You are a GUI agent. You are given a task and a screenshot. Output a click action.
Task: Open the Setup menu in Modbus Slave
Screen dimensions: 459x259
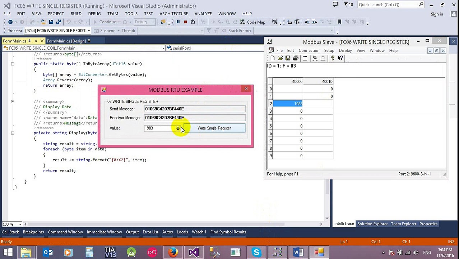tap(329, 51)
